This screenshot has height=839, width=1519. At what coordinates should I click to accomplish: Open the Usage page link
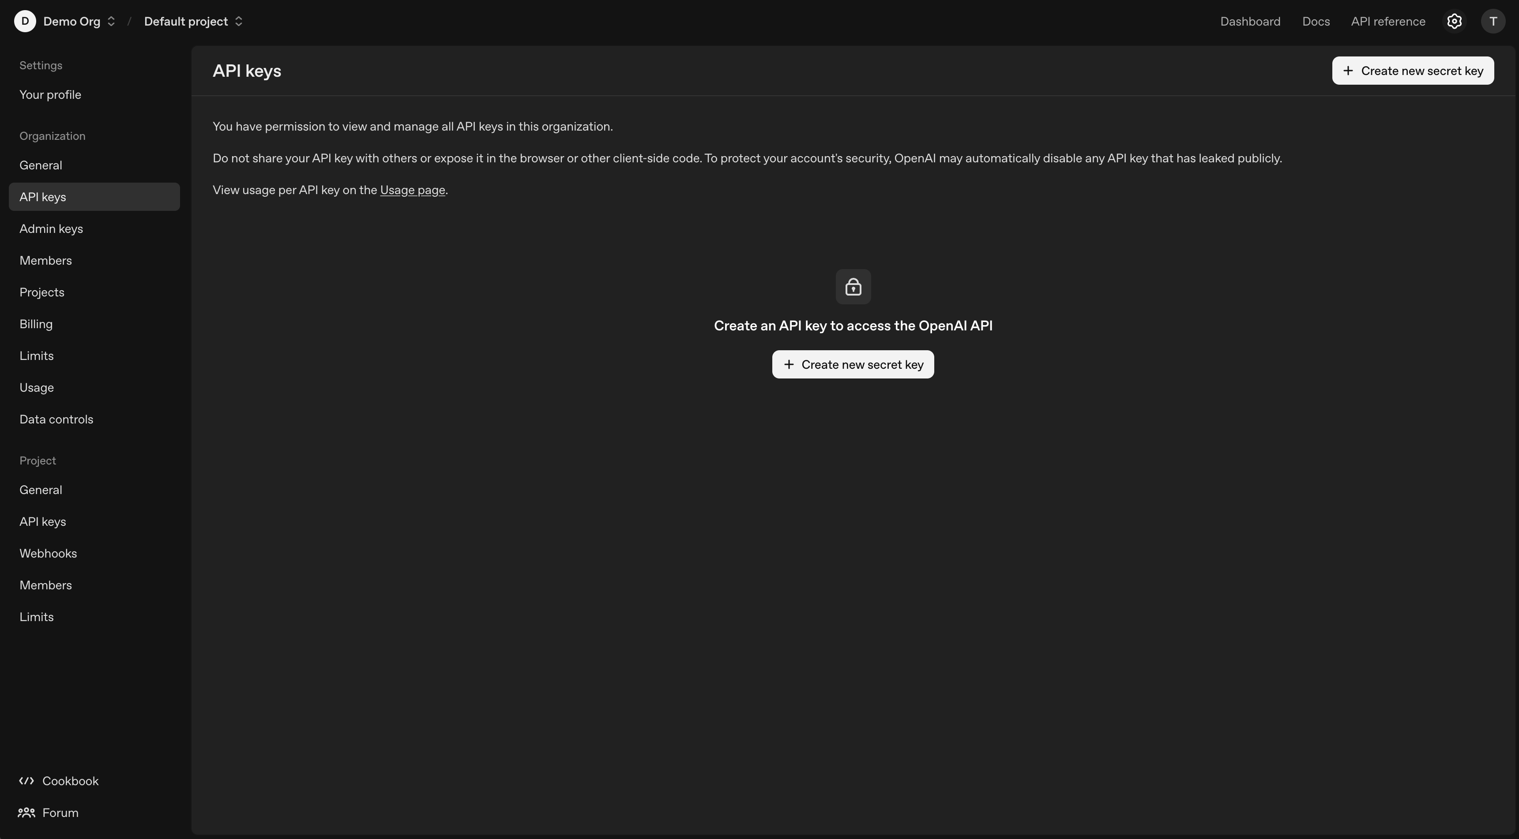(412, 190)
